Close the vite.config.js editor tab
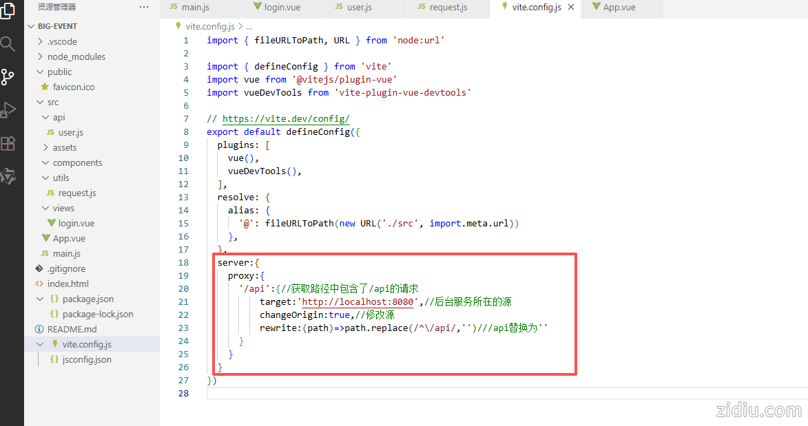This screenshot has height=426, width=808. pos(570,8)
